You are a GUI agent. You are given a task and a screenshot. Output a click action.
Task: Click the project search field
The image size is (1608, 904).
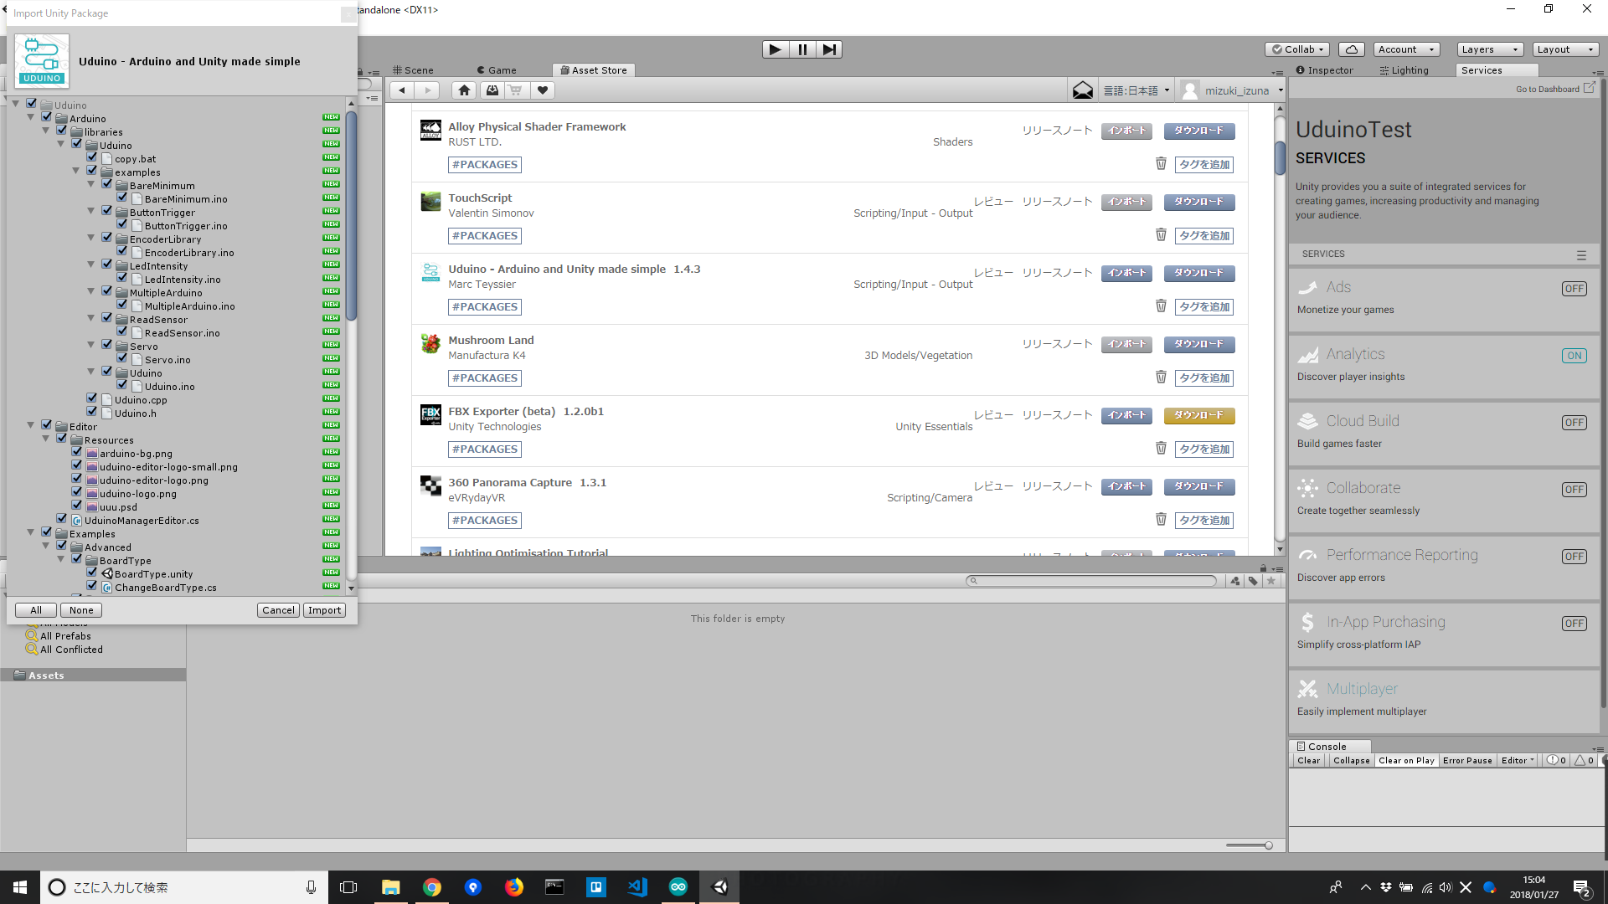tap(1089, 580)
